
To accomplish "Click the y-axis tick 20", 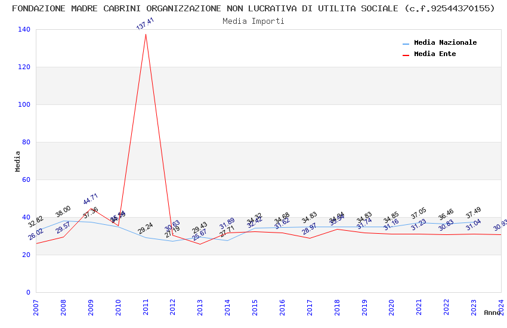I will (26, 255).
